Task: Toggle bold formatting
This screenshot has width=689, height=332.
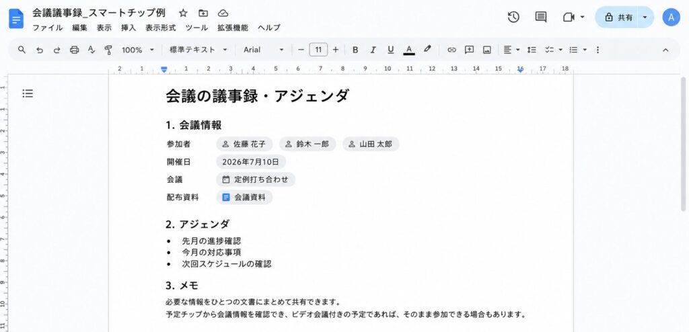Action: (x=355, y=50)
